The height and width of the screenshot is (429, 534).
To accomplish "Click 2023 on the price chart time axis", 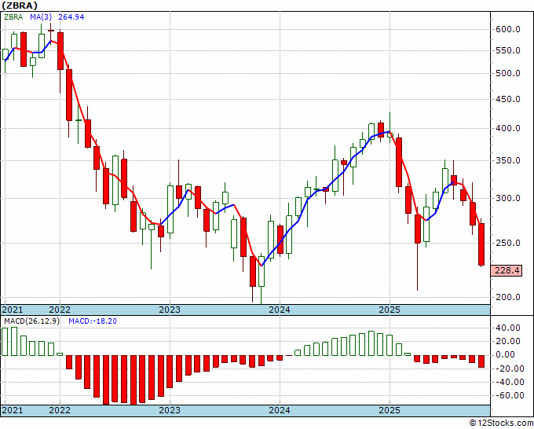I will (x=170, y=310).
